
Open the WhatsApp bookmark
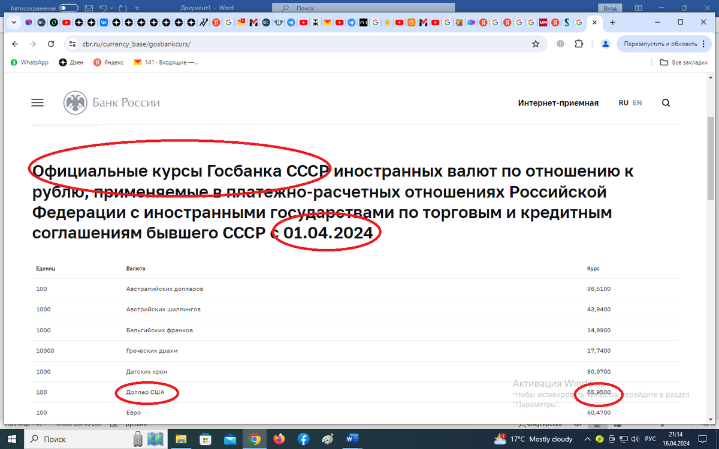coord(29,62)
